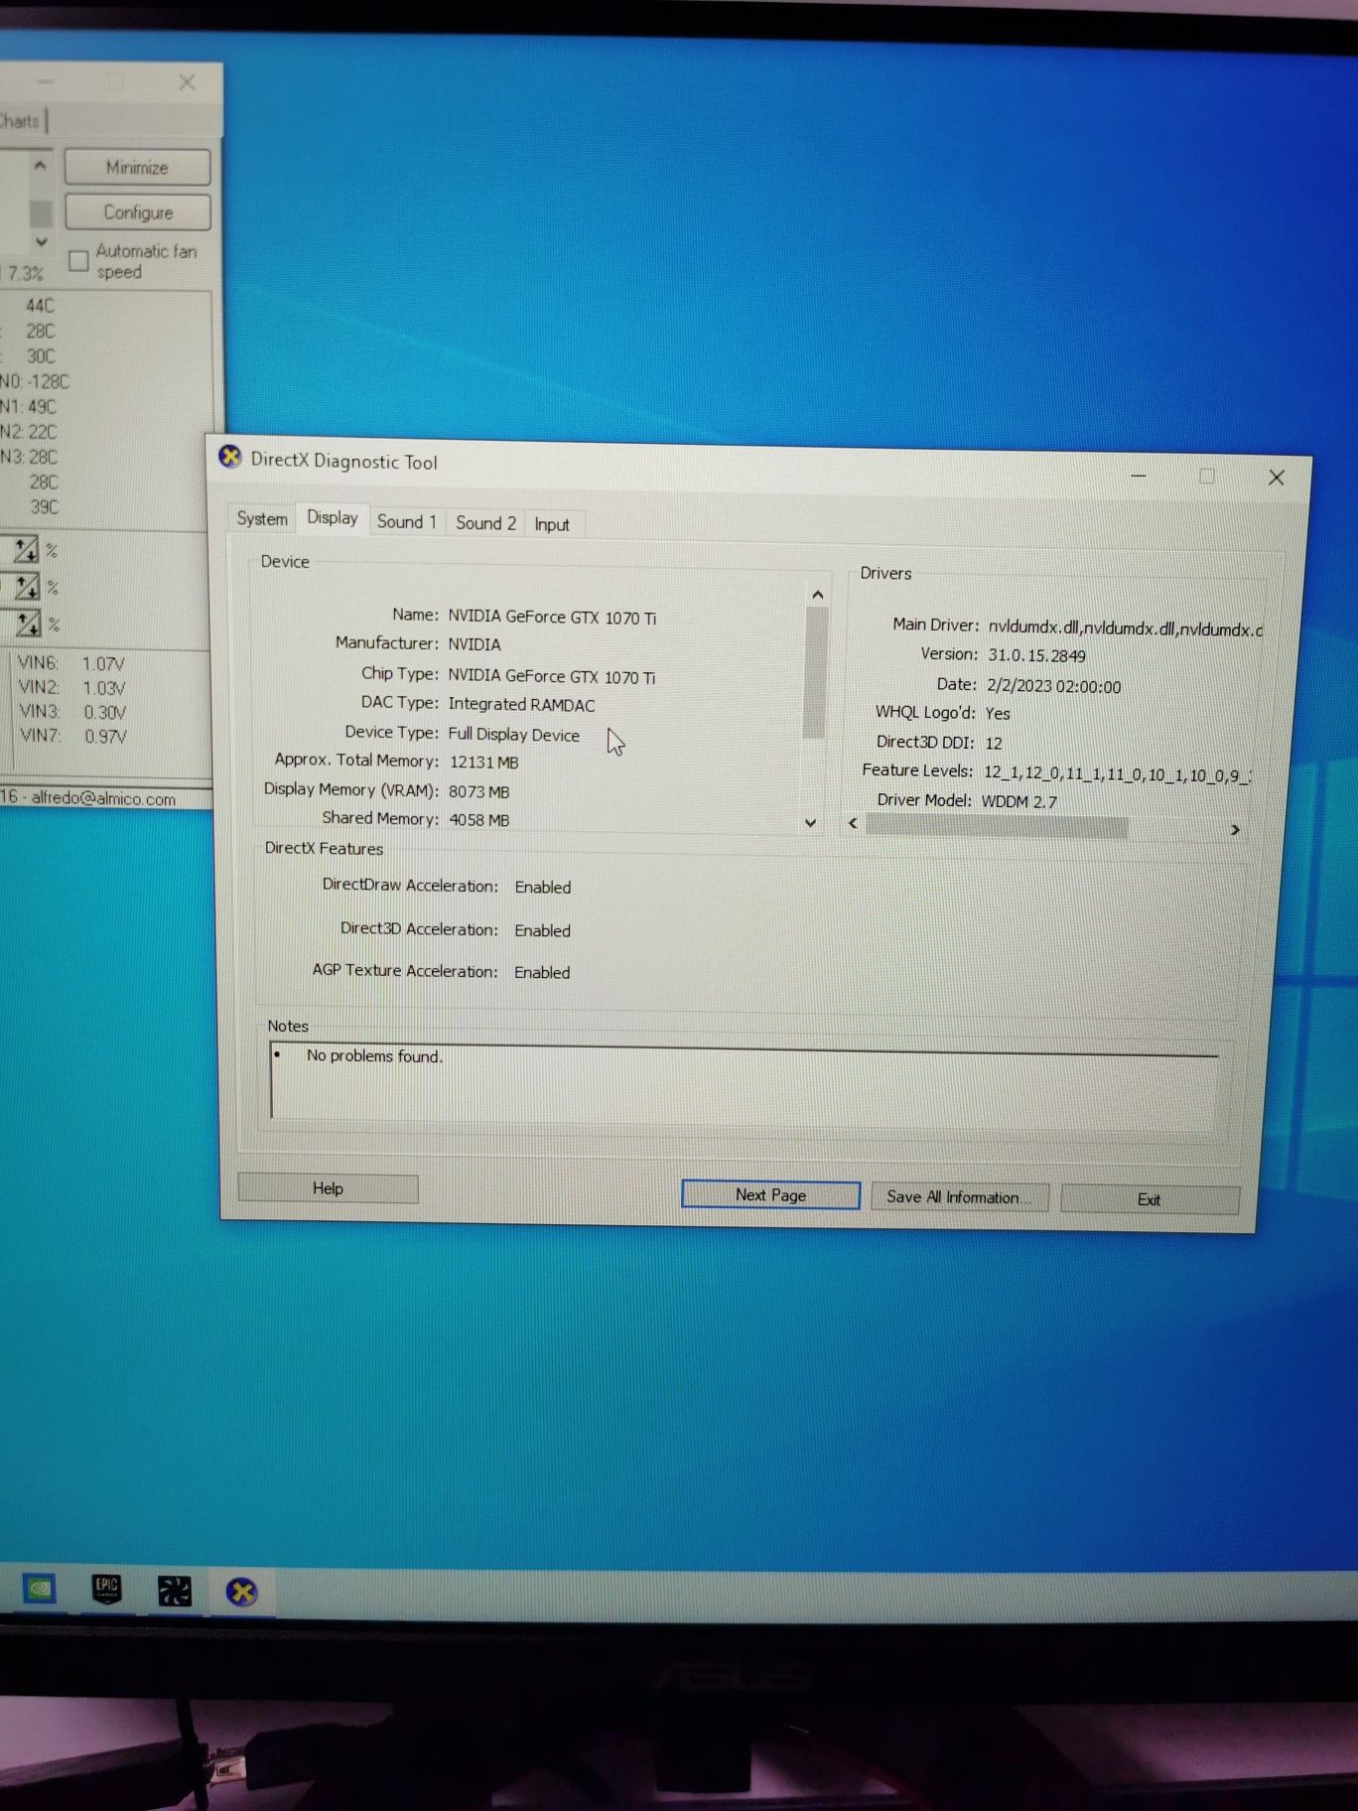
Task: Click the Configure button
Action: pos(138,211)
